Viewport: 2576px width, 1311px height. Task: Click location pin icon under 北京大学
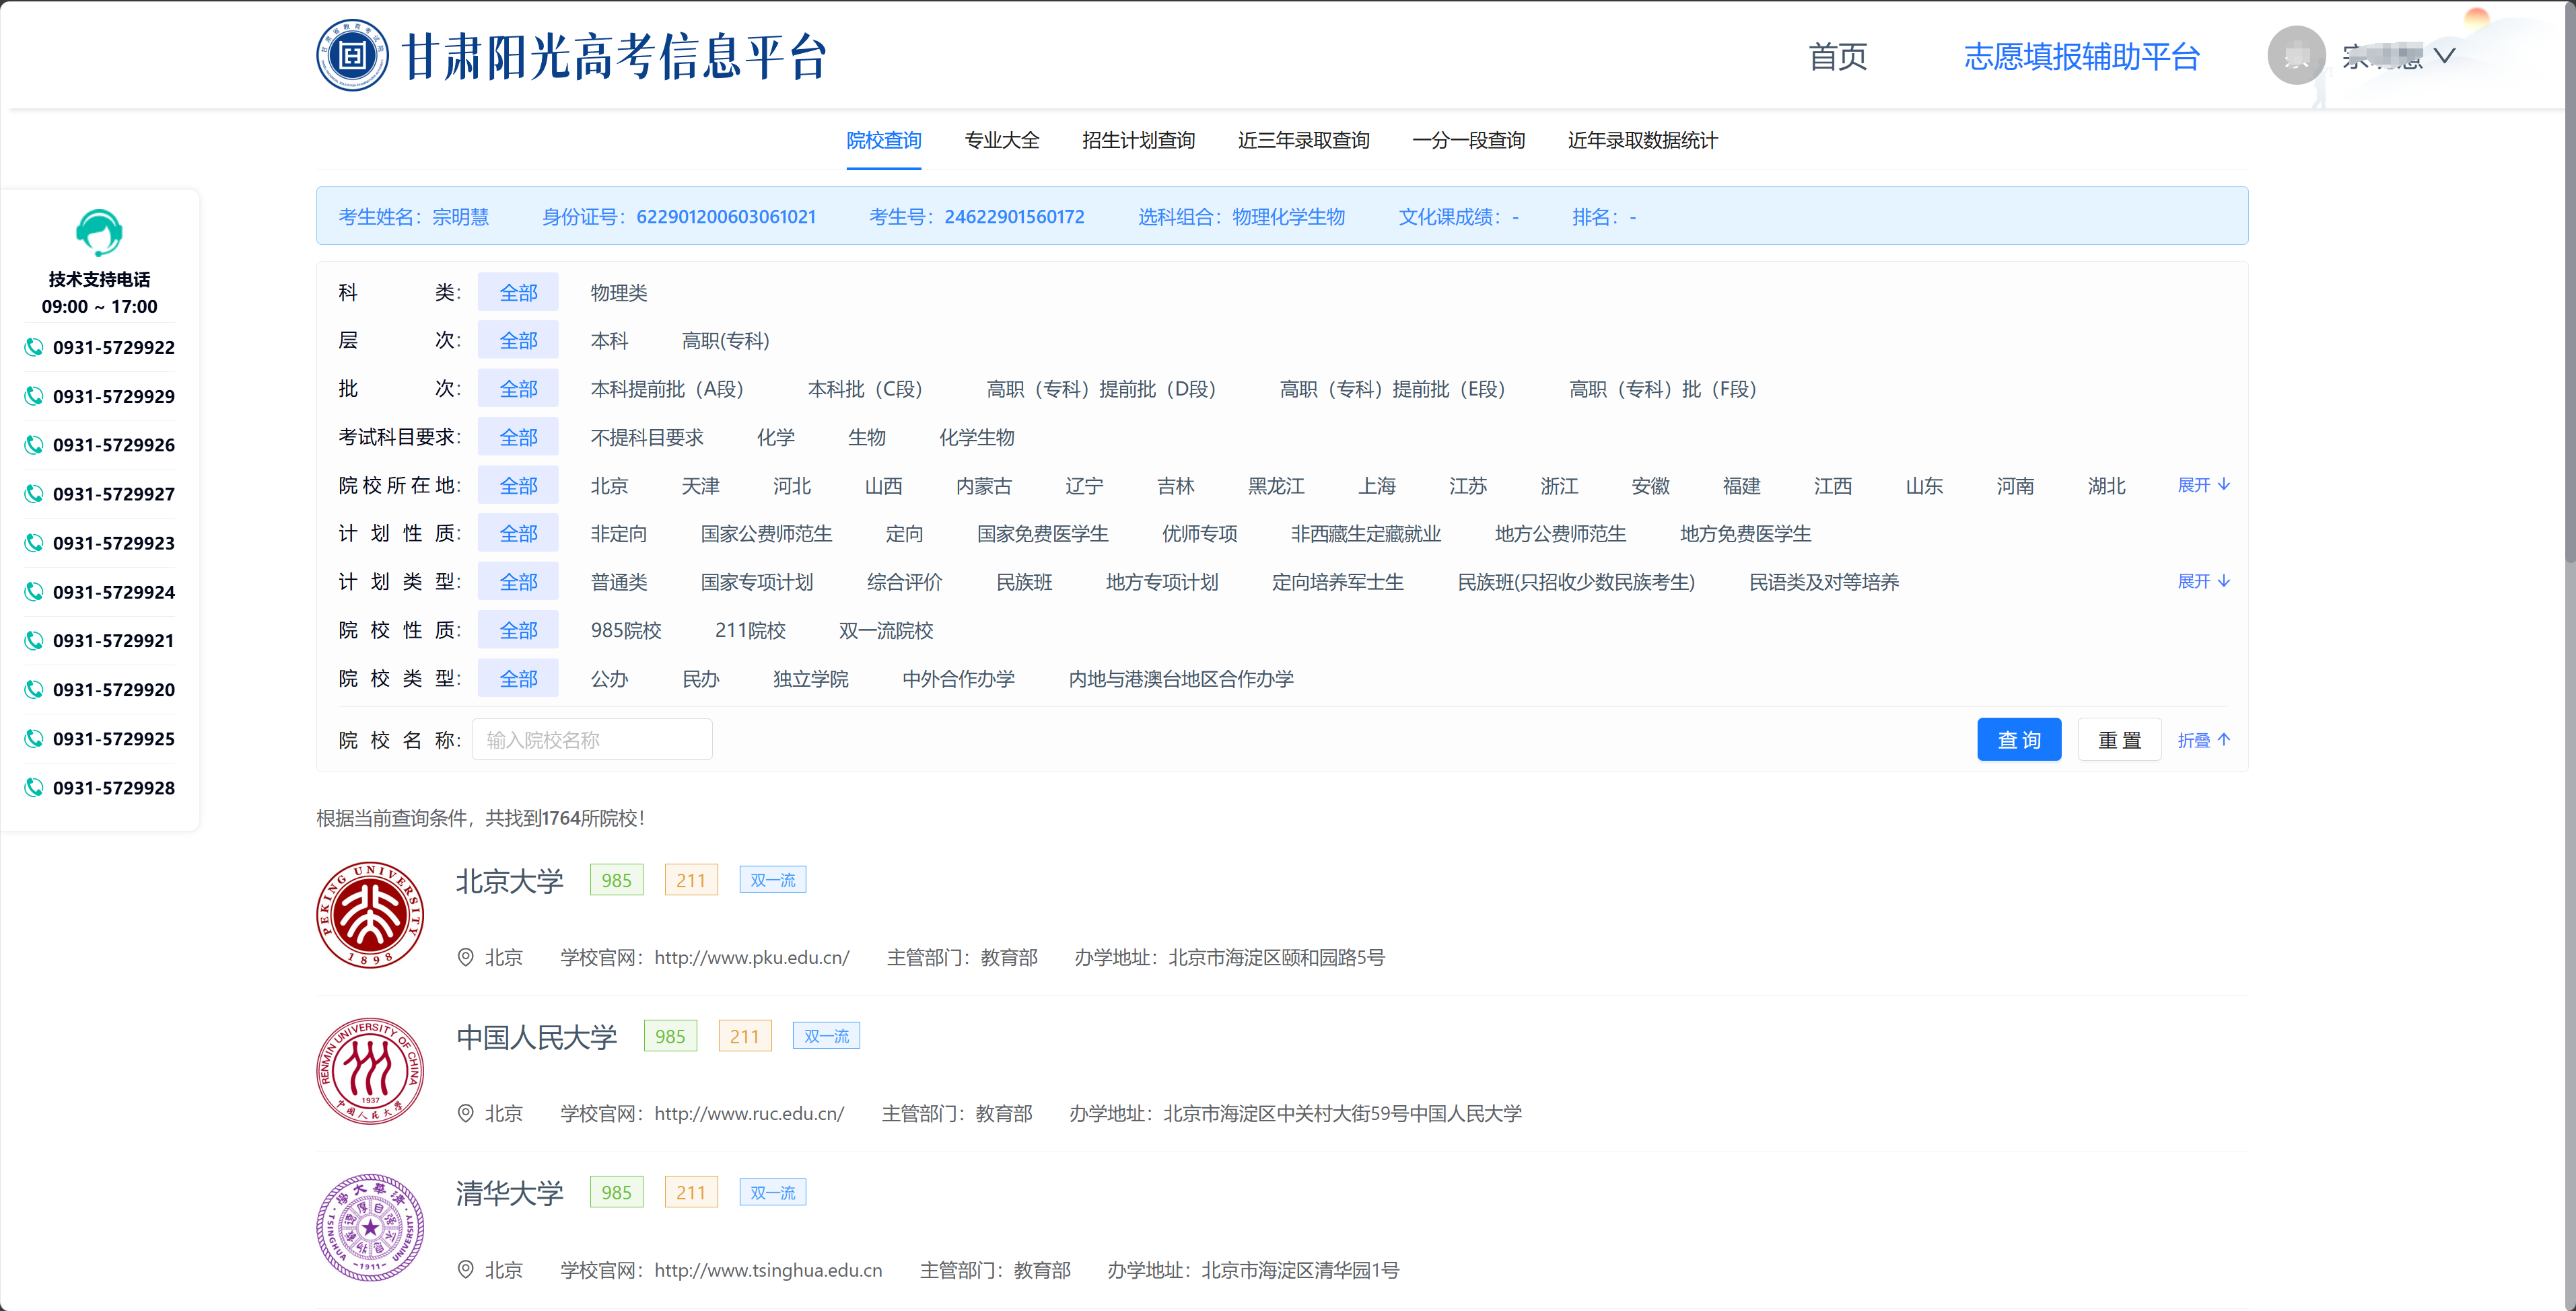[x=465, y=957]
